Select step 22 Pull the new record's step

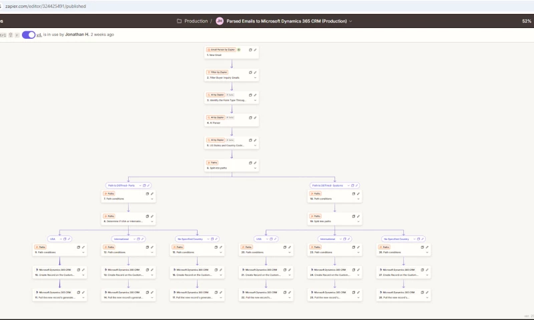click(266, 295)
